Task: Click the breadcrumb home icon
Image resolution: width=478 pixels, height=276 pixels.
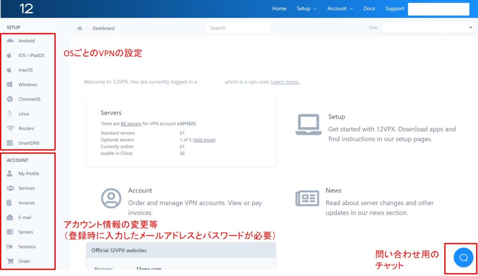Action: pos(79,28)
